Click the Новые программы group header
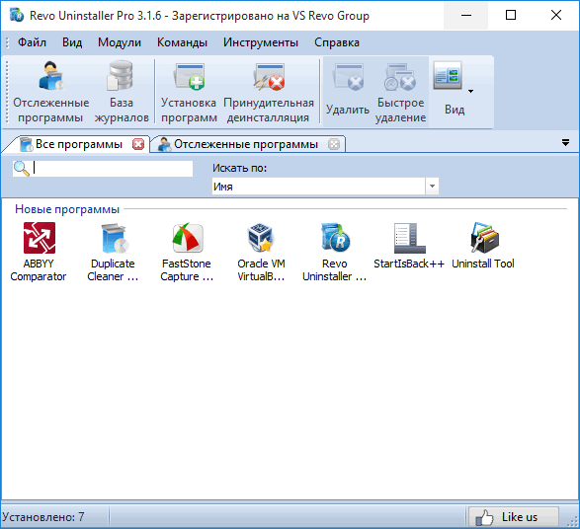Screen dimensions: 580x529 (67, 209)
